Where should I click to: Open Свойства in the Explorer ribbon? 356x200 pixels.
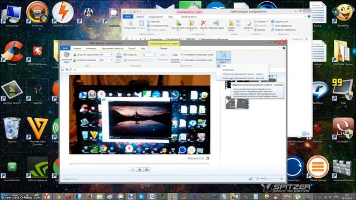248,26
